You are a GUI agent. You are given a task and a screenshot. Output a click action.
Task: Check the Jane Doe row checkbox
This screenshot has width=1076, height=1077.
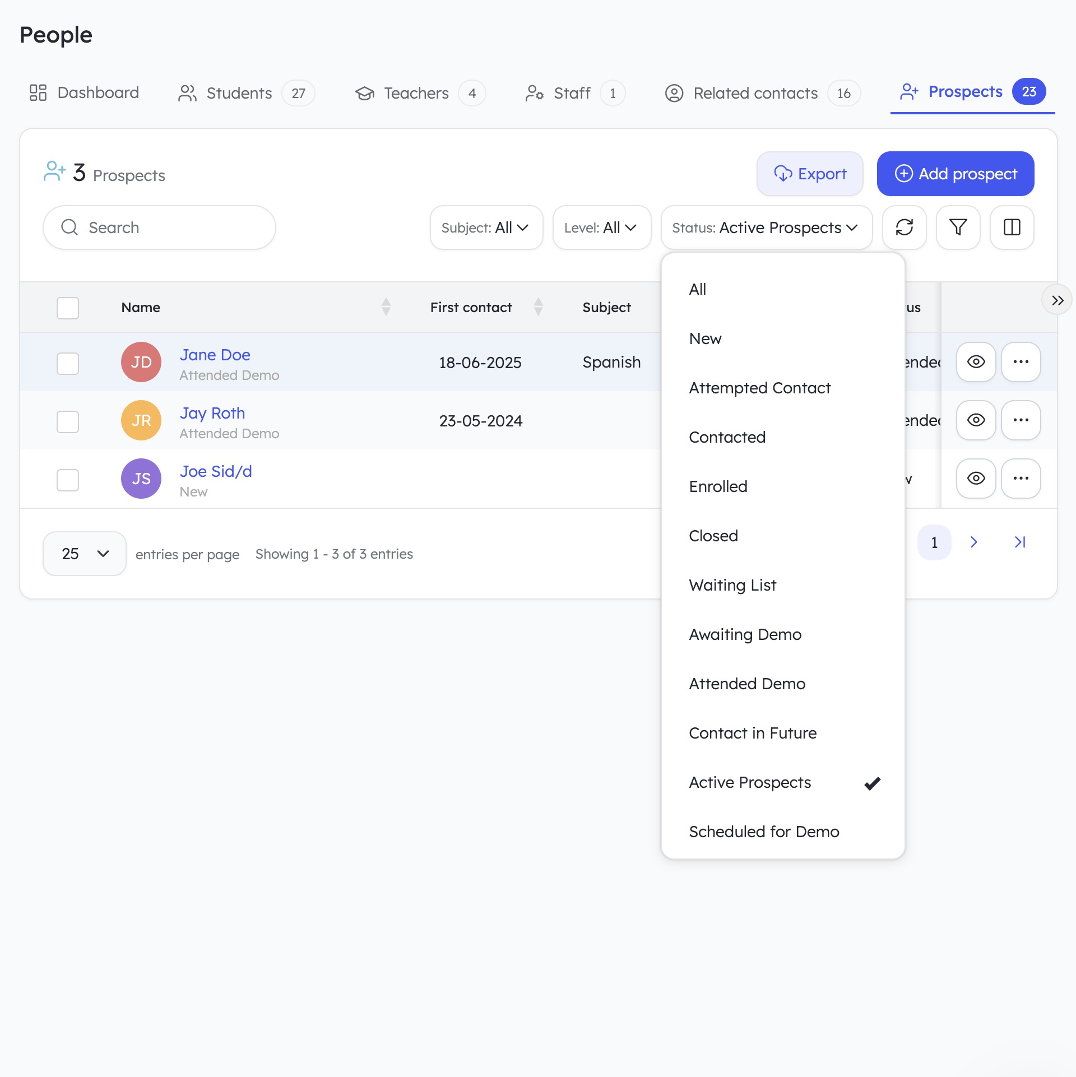coord(68,363)
